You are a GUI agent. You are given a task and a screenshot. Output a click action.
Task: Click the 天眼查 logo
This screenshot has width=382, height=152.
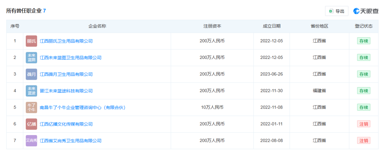pos(366,11)
